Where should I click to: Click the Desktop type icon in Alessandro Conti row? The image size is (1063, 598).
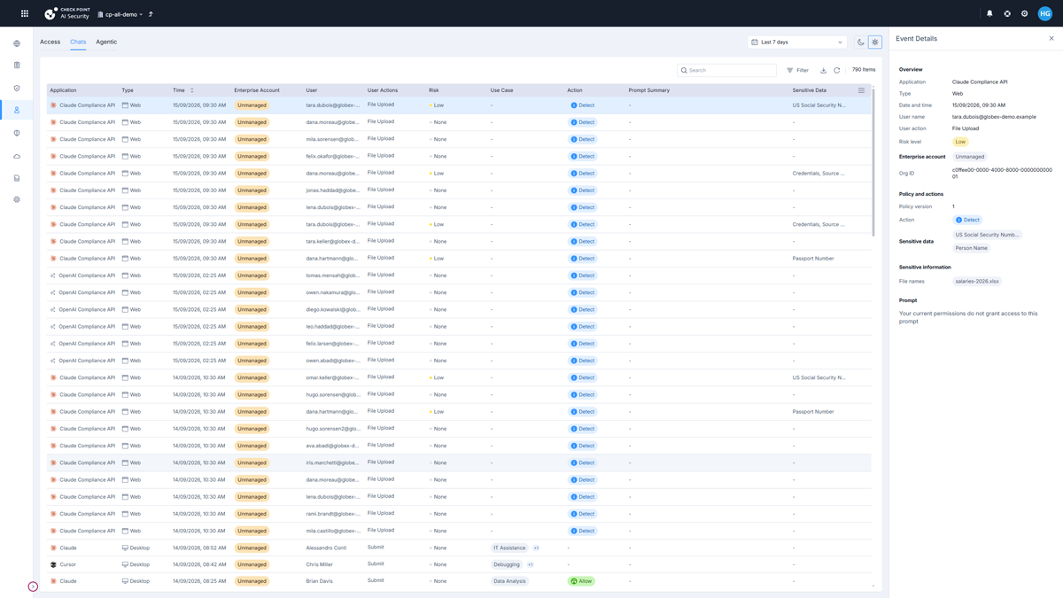pyautogui.click(x=125, y=548)
